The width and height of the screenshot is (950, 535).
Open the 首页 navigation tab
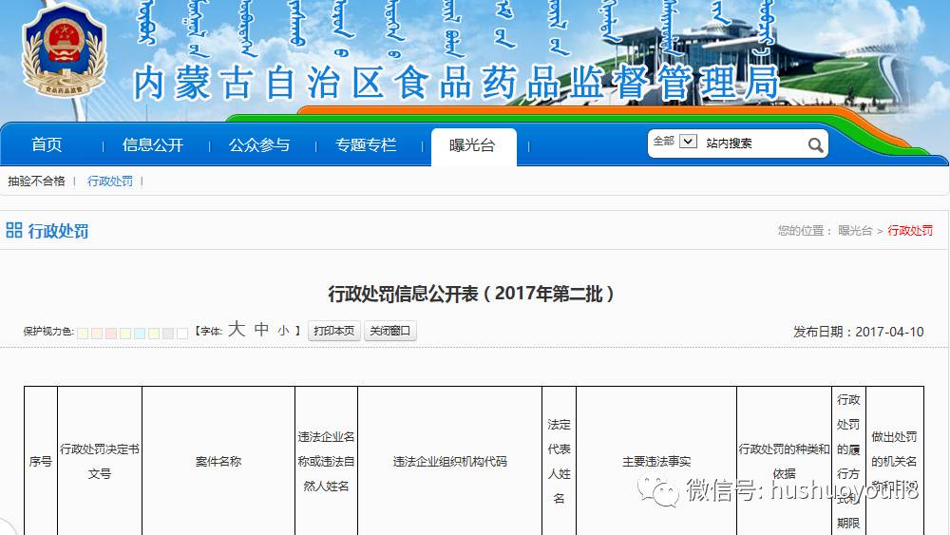(x=47, y=145)
